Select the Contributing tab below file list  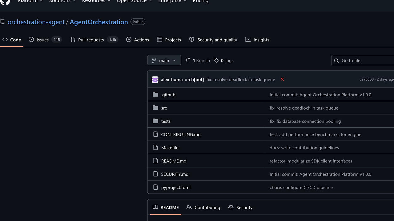point(203,207)
